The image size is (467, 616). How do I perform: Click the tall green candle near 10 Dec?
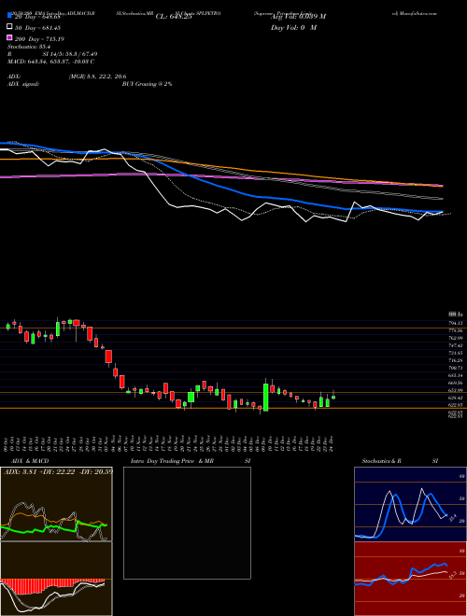(266, 398)
